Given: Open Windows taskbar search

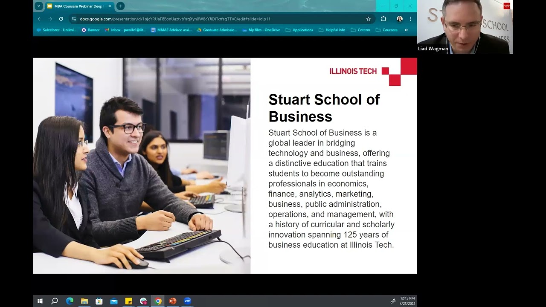Looking at the screenshot, I should point(55,301).
